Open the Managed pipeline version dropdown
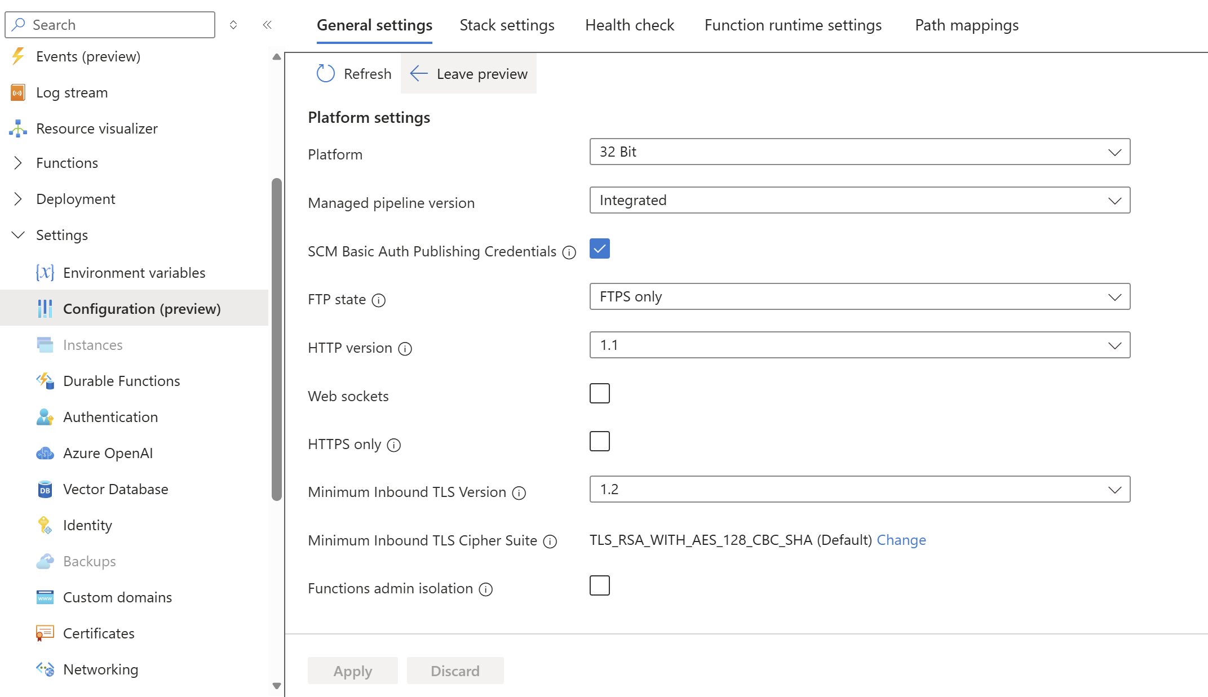Image resolution: width=1208 pixels, height=697 pixels. pyautogui.click(x=860, y=200)
